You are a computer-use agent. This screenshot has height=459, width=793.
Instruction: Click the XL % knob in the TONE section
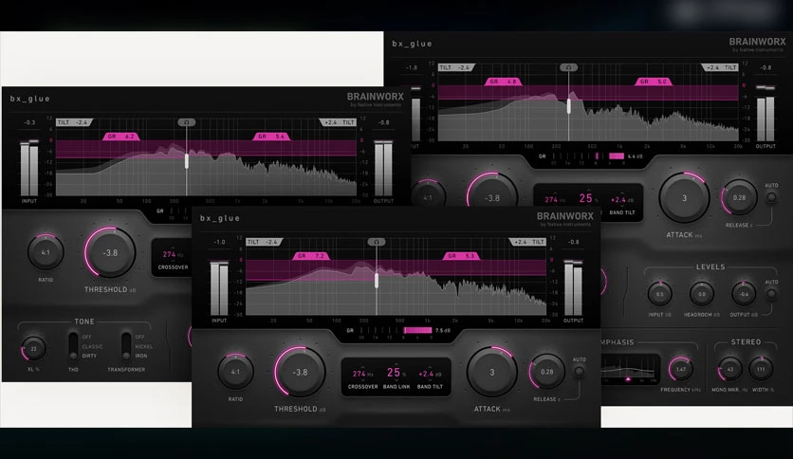[33, 349]
